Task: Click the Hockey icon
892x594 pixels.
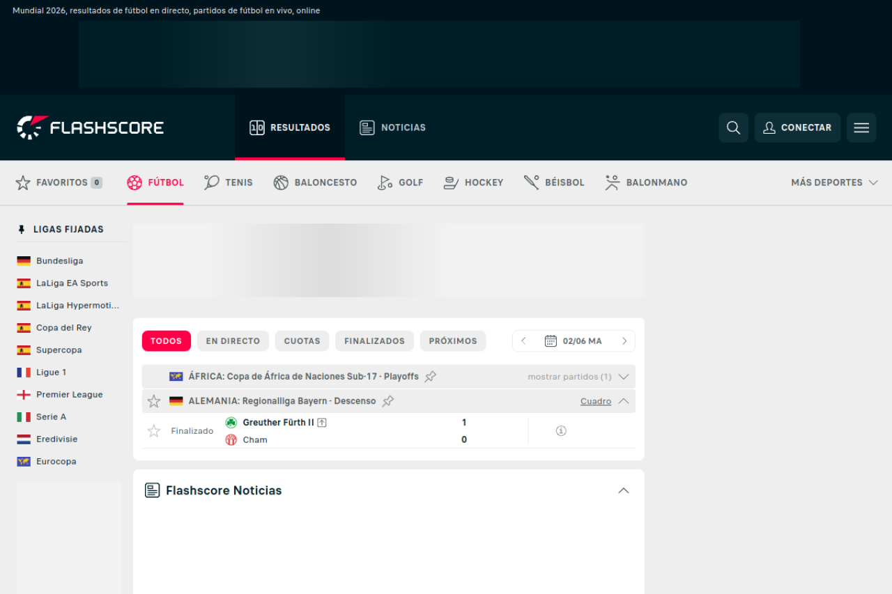Action: click(451, 182)
